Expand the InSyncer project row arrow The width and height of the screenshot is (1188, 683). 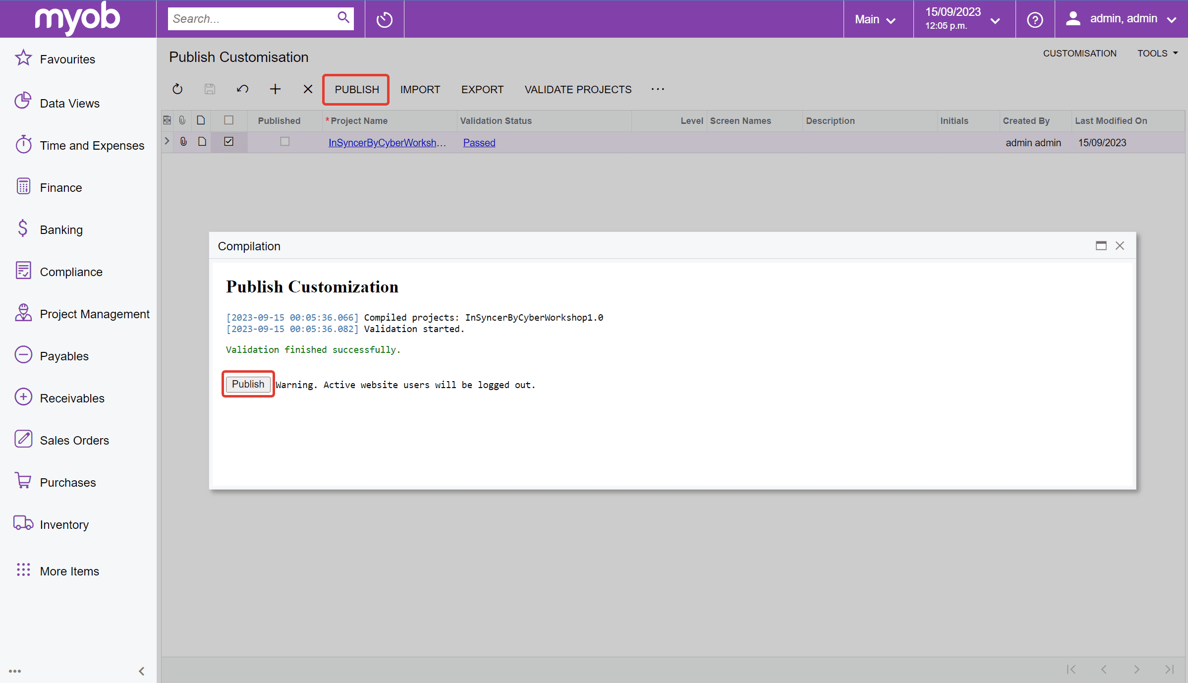click(167, 141)
